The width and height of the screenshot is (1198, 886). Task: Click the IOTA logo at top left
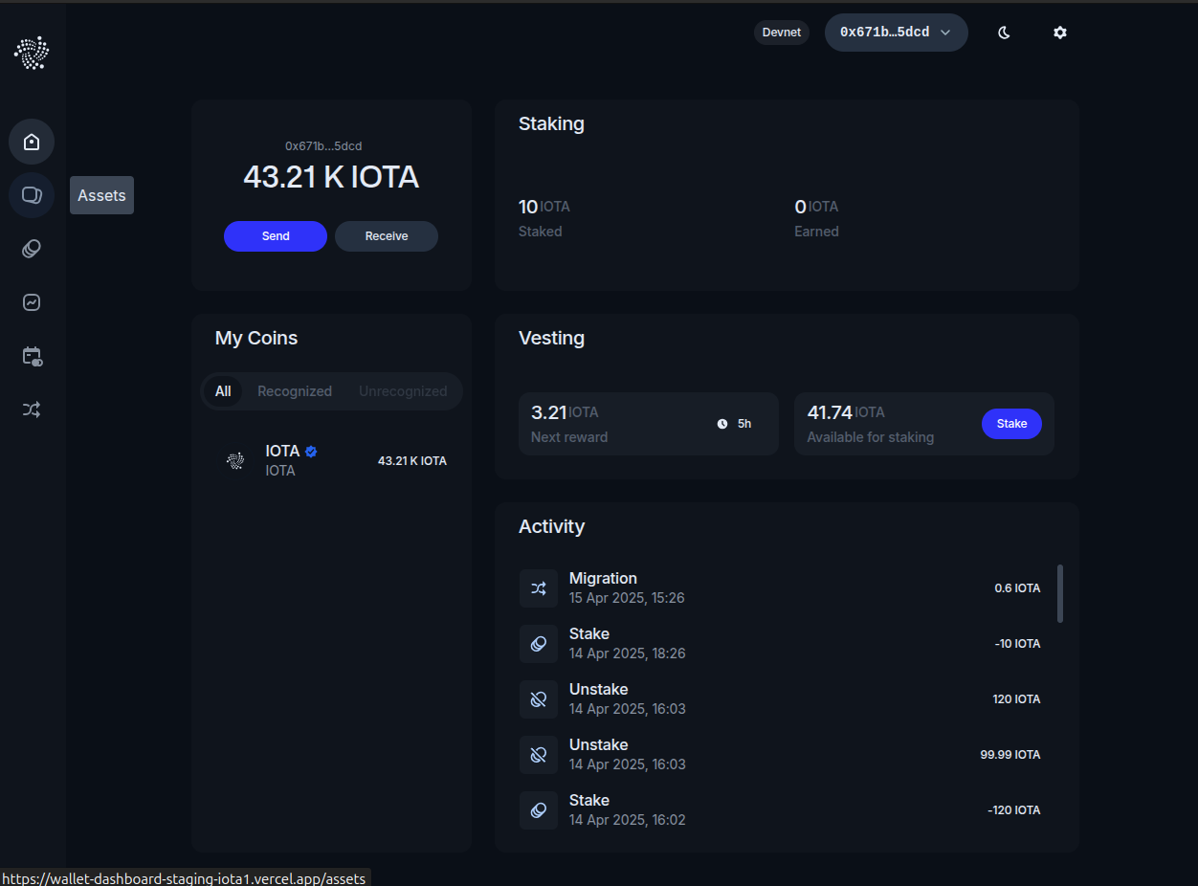(32, 53)
